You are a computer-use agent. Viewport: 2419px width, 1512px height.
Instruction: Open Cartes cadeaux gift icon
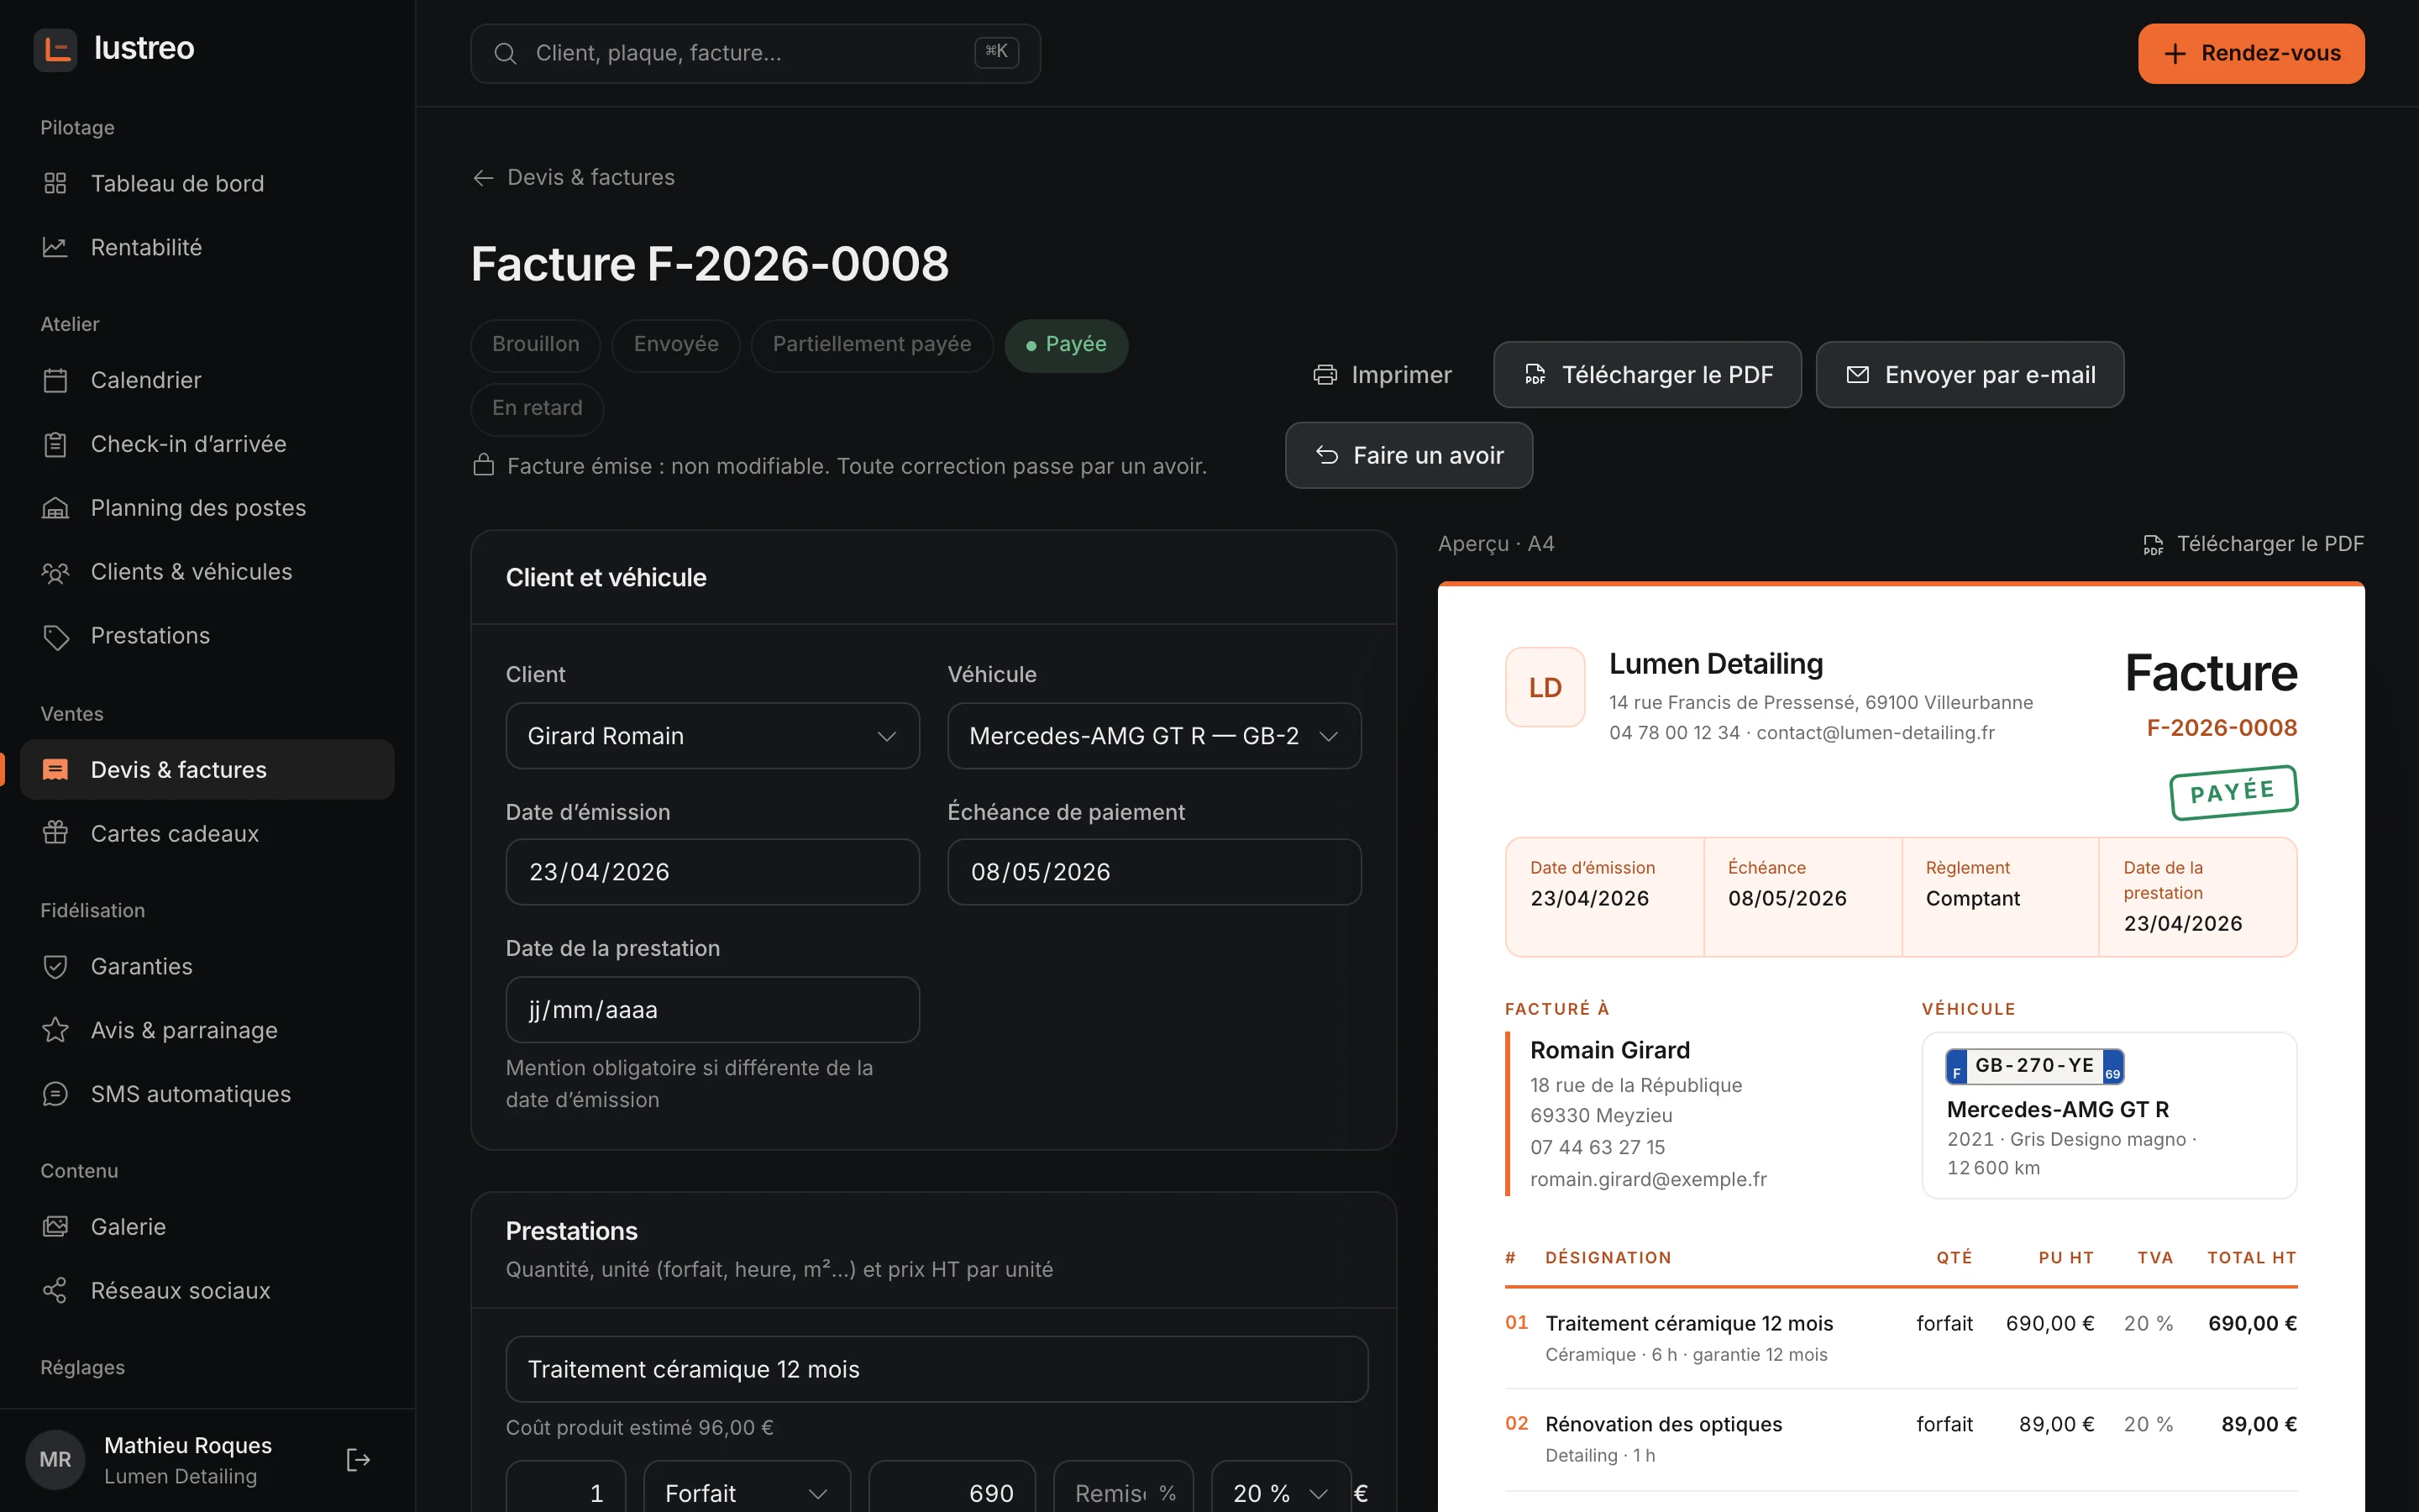click(56, 833)
